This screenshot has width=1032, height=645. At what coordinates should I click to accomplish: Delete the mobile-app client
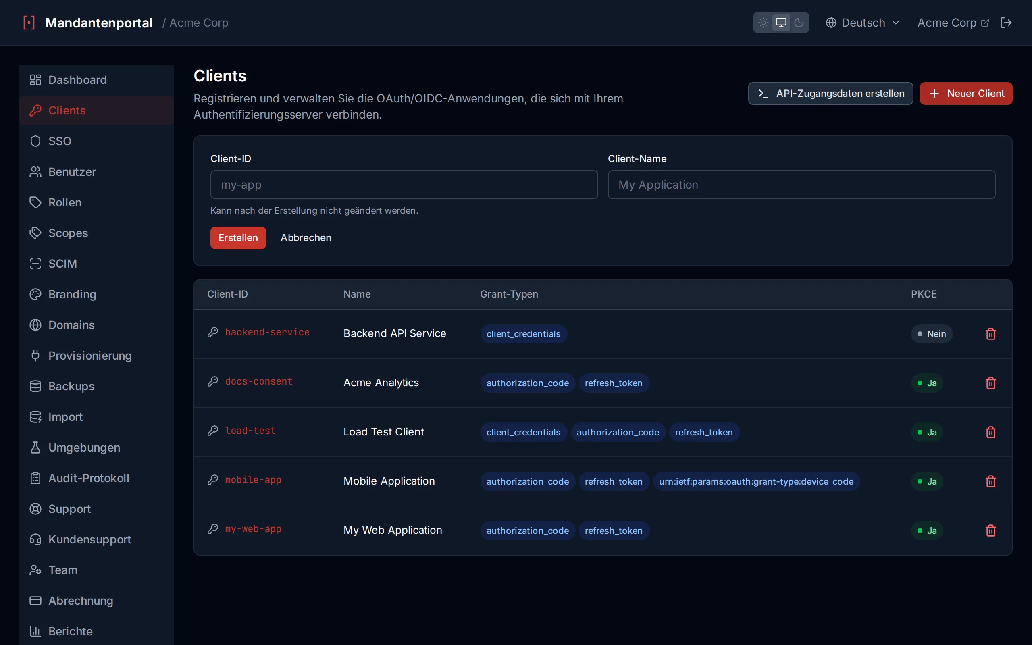click(x=990, y=481)
